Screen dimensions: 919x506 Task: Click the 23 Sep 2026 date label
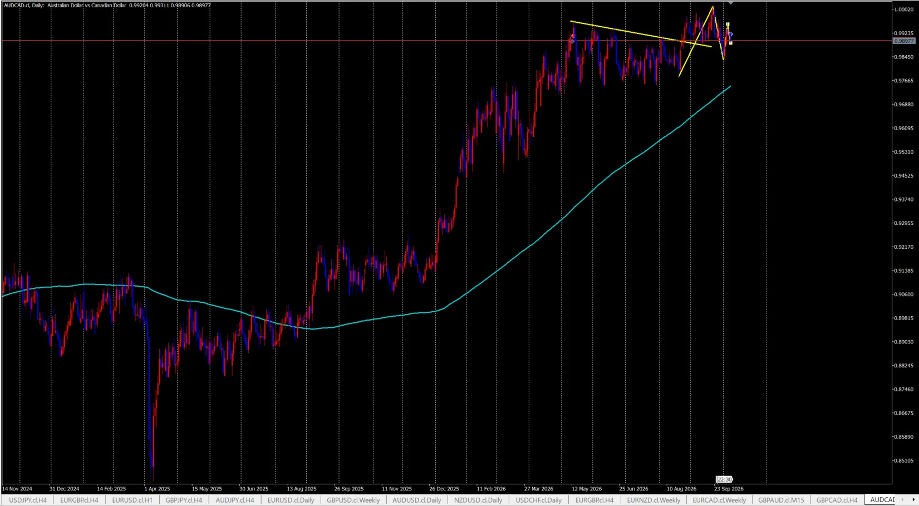click(x=729, y=489)
